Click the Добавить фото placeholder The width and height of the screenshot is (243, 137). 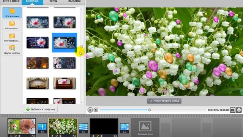pos(145,128)
